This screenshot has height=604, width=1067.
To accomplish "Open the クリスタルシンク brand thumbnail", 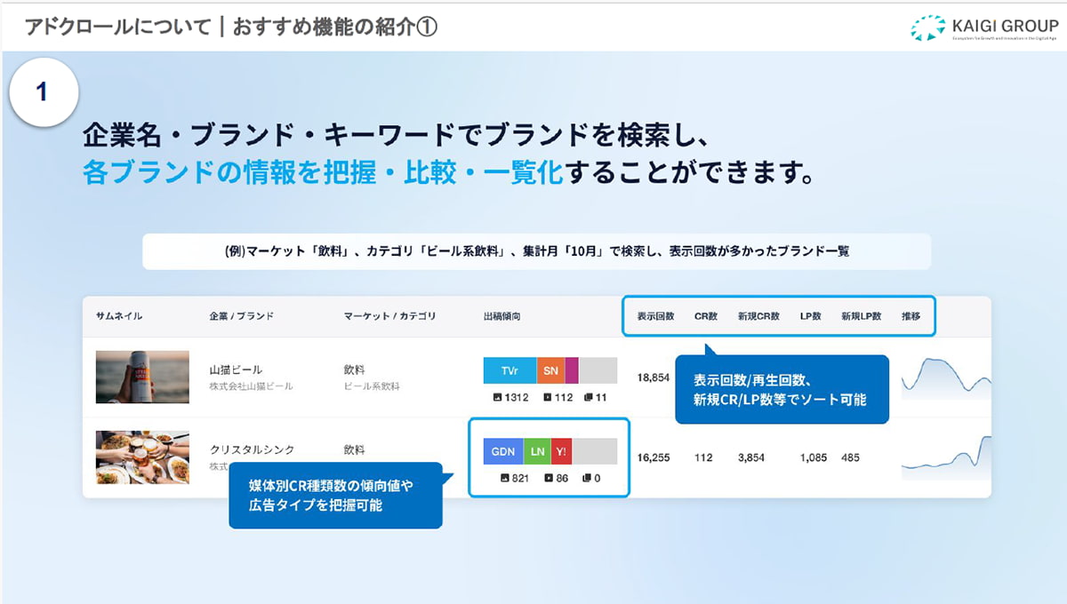I will (142, 457).
